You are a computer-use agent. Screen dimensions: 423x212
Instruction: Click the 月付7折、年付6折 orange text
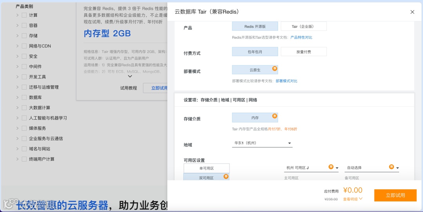click(x=282, y=129)
